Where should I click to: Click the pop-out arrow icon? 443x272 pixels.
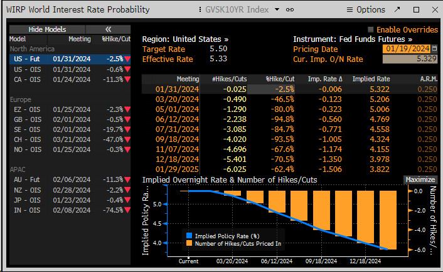pyautogui.click(x=397, y=9)
